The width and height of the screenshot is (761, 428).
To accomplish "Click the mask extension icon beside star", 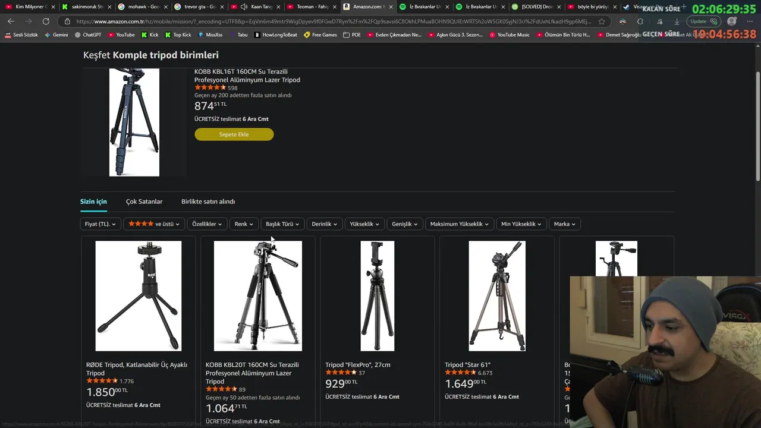I will tap(622, 21).
